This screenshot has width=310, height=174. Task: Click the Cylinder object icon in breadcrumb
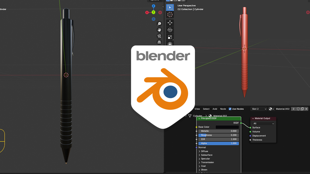tap(190, 116)
